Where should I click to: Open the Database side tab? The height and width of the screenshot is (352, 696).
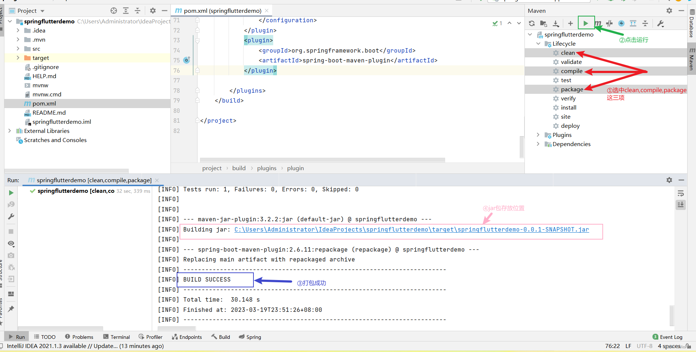tap(692, 24)
